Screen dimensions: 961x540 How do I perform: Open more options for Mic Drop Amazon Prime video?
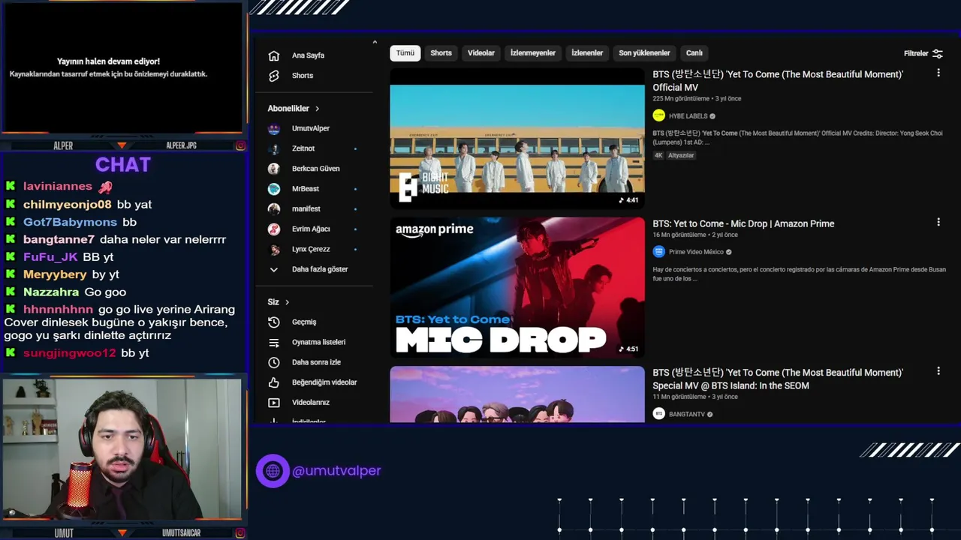[x=938, y=222]
